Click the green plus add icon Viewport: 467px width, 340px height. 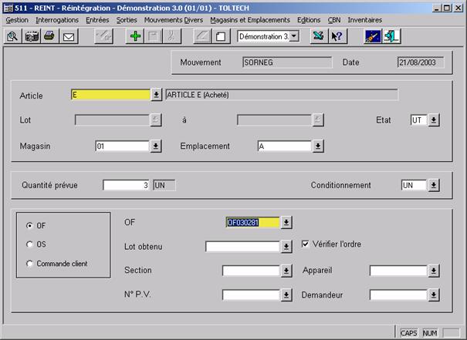coord(135,36)
